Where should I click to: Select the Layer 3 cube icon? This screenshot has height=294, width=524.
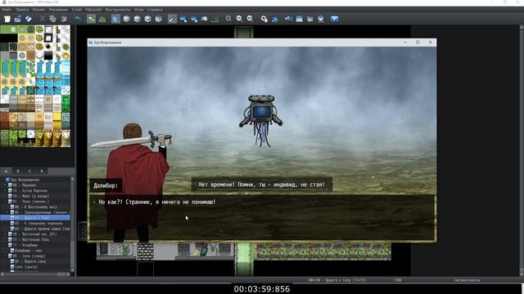pos(147,19)
